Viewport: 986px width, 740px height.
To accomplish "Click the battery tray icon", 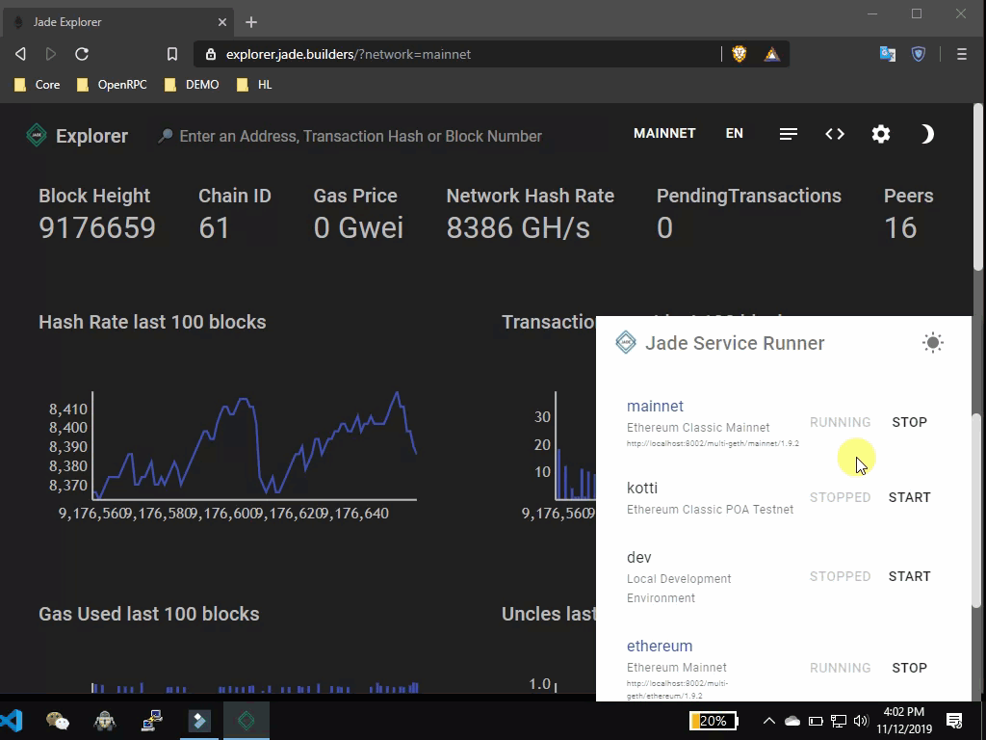I will tap(816, 721).
